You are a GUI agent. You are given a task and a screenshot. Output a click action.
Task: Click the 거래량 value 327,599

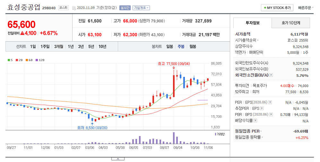[203, 21]
